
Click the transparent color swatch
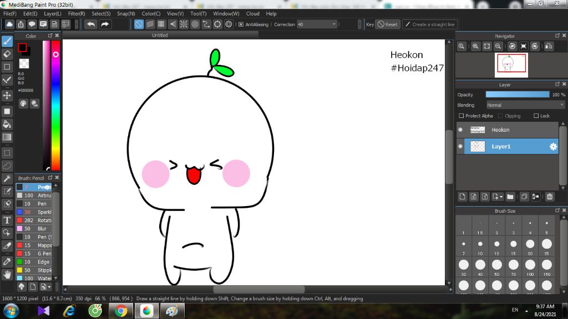click(24, 64)
